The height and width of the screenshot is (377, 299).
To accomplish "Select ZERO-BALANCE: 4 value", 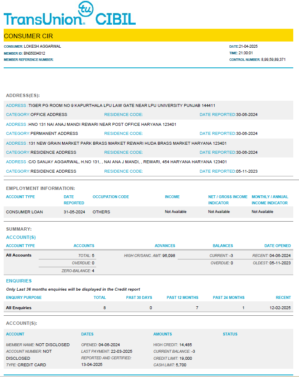I will point(78,271).
